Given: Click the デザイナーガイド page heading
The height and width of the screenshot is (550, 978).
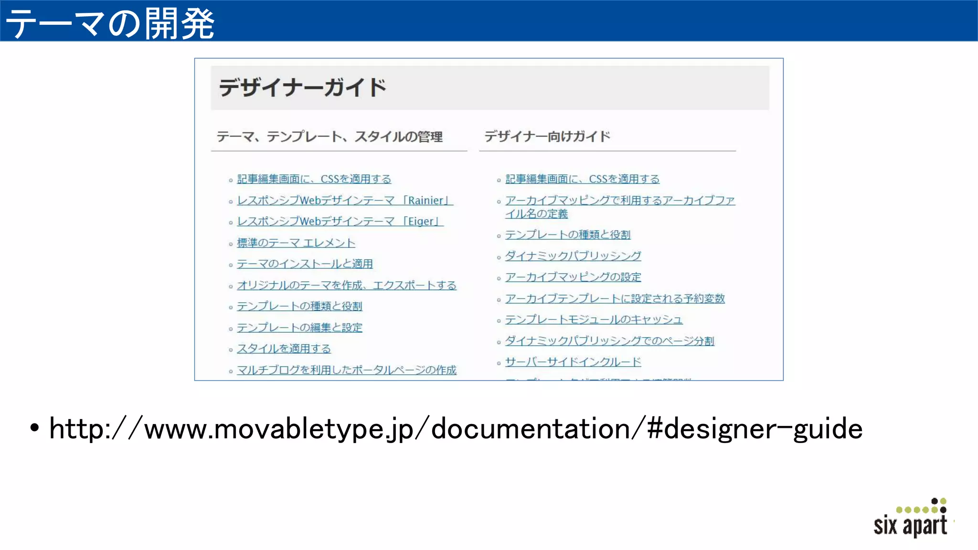Looking at the screenshot, I should pyautogui.click(x=302, y=88).
